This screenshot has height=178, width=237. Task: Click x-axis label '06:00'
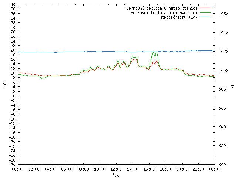[67, 169]
